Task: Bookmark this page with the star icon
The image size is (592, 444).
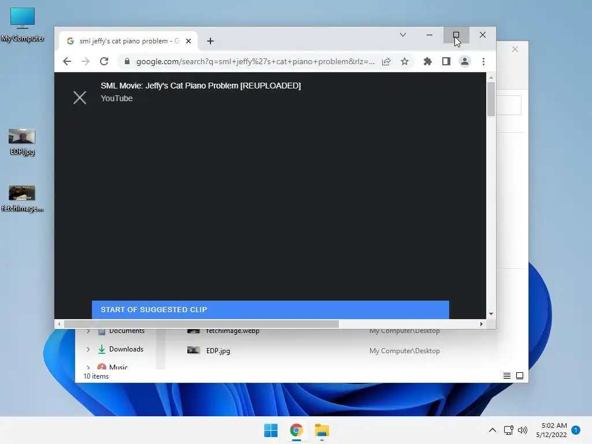Action: click(x=405, y=61)
